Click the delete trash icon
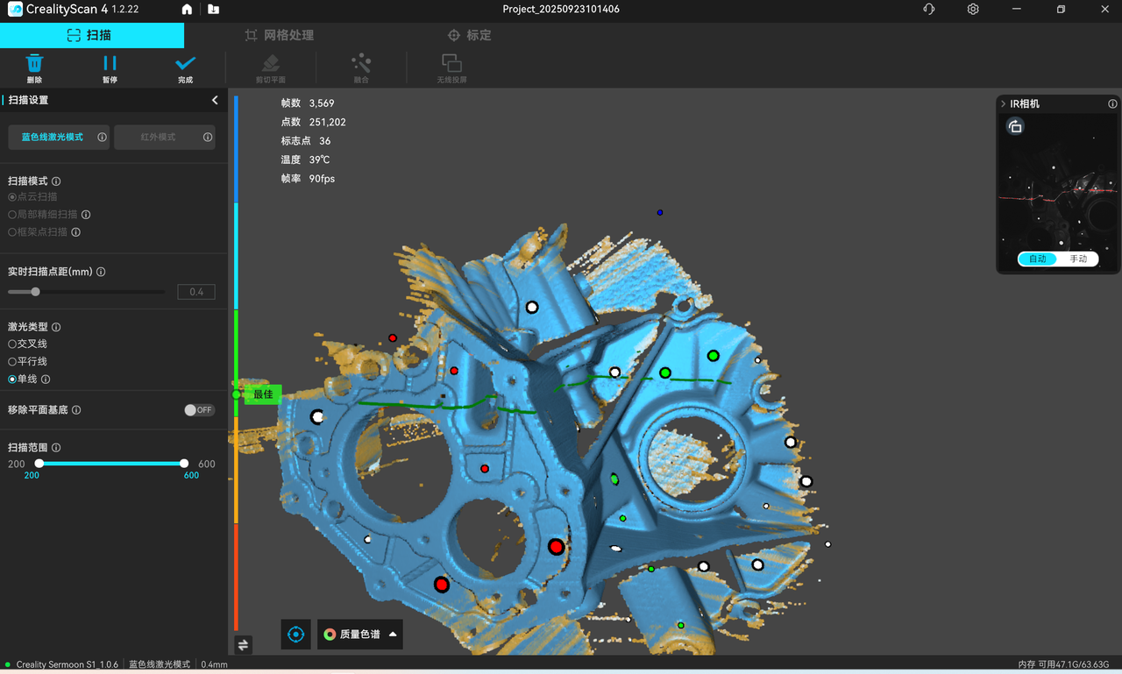1122x674 pixels. 34,64
